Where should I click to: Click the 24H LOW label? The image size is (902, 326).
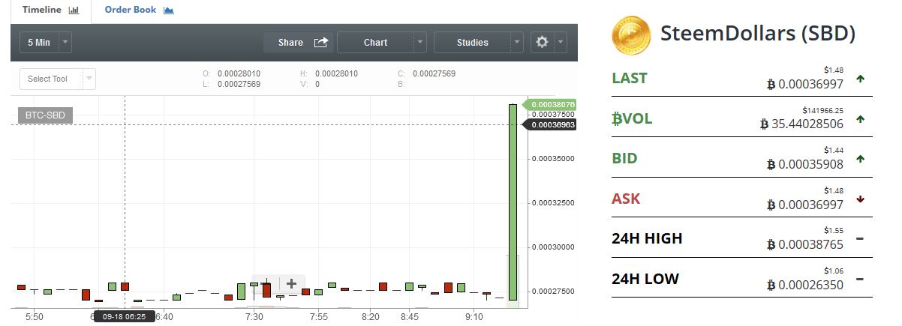(x=646, y=280)
